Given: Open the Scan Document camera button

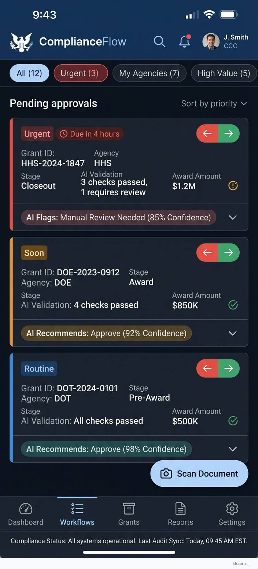Looking at the screenshot, I should (x=199, y=474).
